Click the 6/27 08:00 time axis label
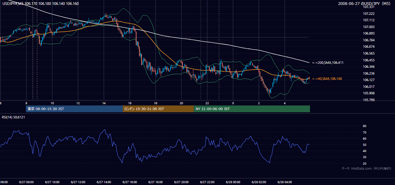Viewport: 395px width, 185px height. [x=26, y=182]
